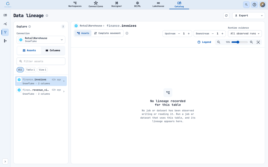Open the All observed runs dropdown

245,34
